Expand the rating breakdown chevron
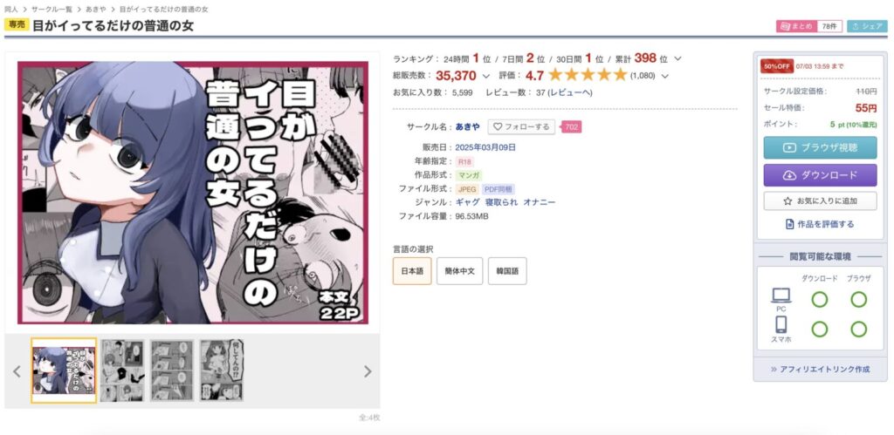Viewport: 894px width, 435px height. coord(664,76)
